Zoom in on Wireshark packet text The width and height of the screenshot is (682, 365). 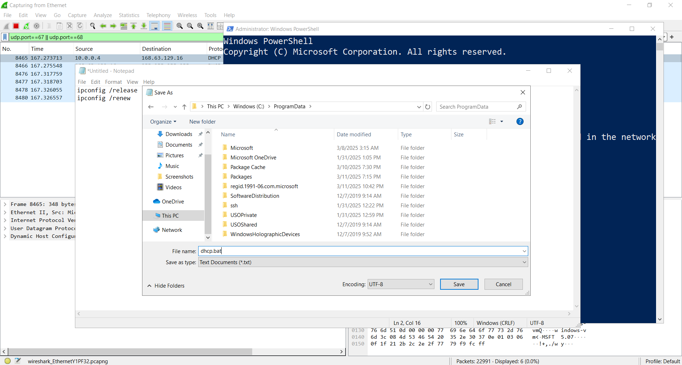click(x=180, y=26)
